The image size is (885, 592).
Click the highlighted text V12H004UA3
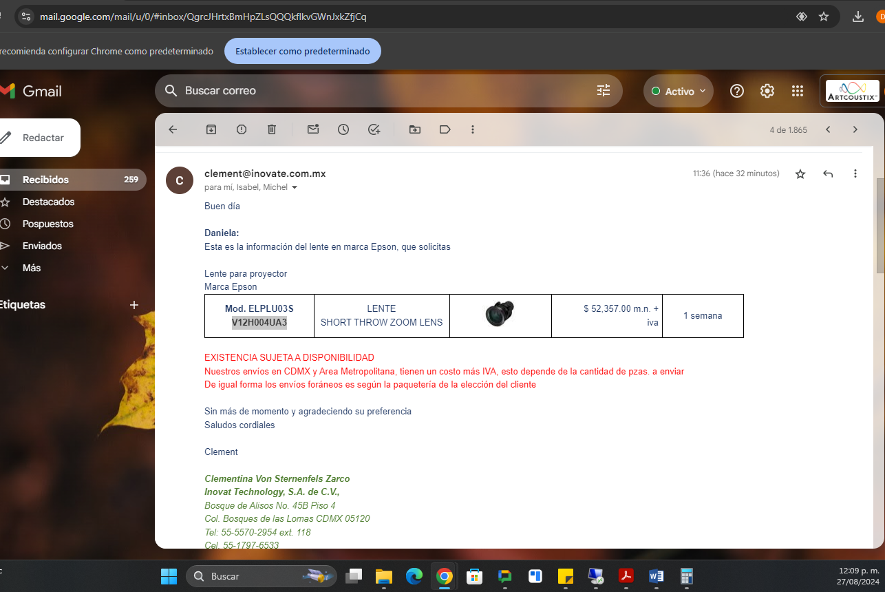(x=259, y=322)
